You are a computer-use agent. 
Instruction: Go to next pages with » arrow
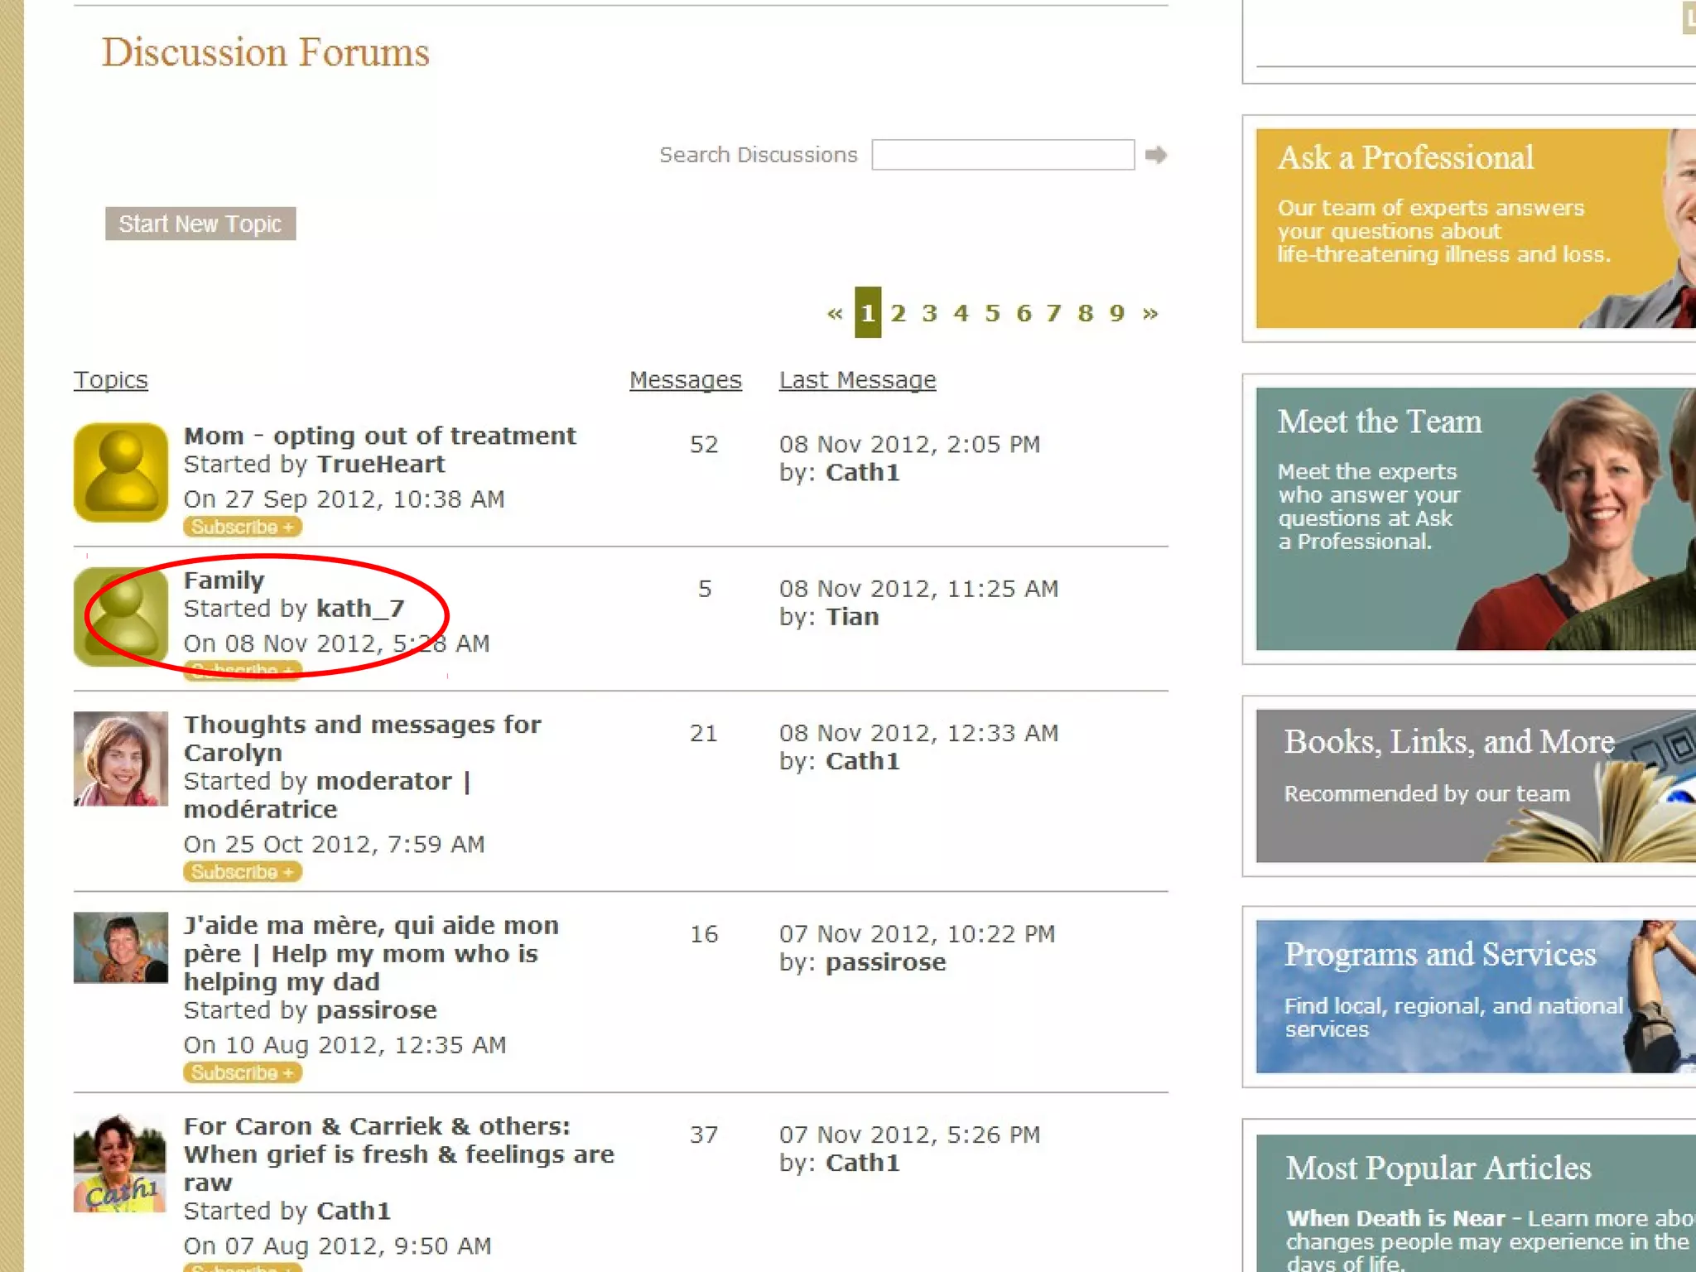point(1150,313)
